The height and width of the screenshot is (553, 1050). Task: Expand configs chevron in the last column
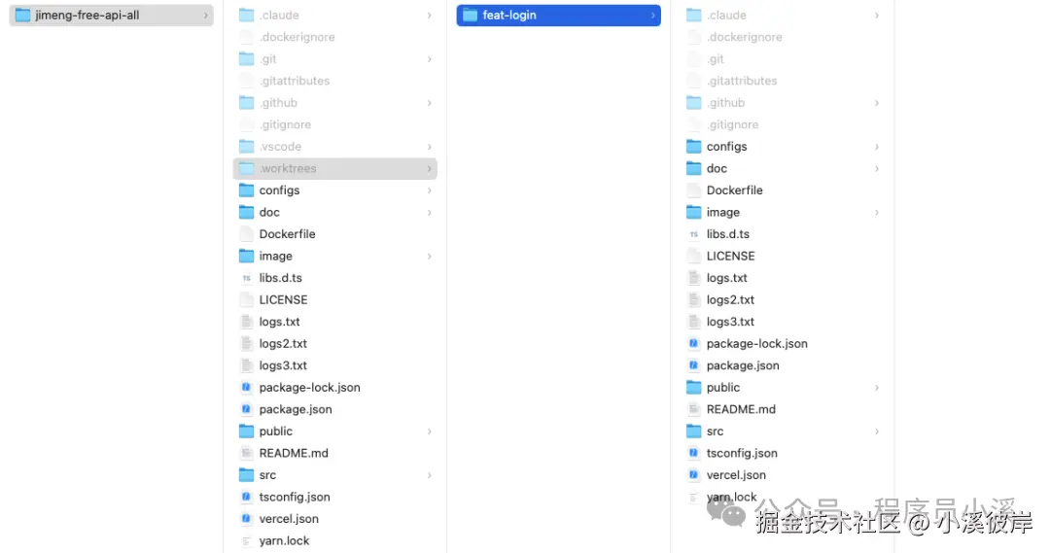click(877, 147)
